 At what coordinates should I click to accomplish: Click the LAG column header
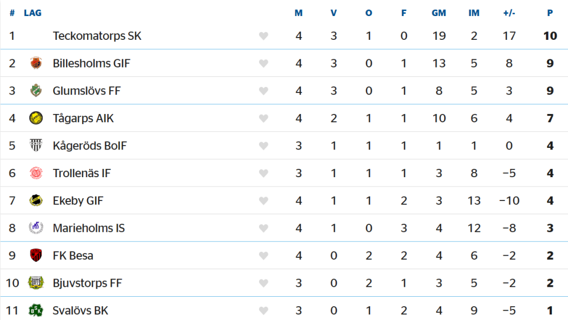point(33,13)
